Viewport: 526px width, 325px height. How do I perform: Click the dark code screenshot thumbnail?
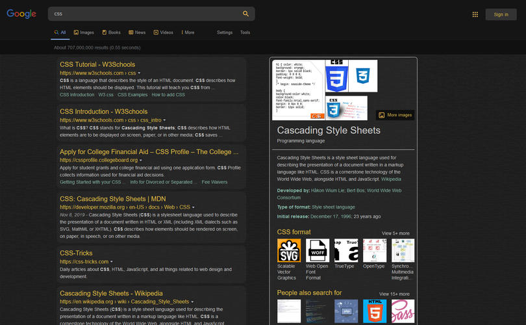tap(318, 311)
